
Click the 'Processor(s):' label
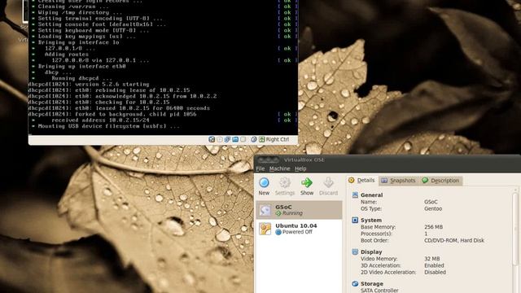376,234
